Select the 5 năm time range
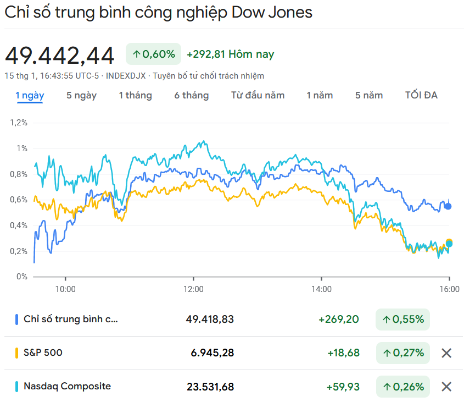 tap(369, 96)
